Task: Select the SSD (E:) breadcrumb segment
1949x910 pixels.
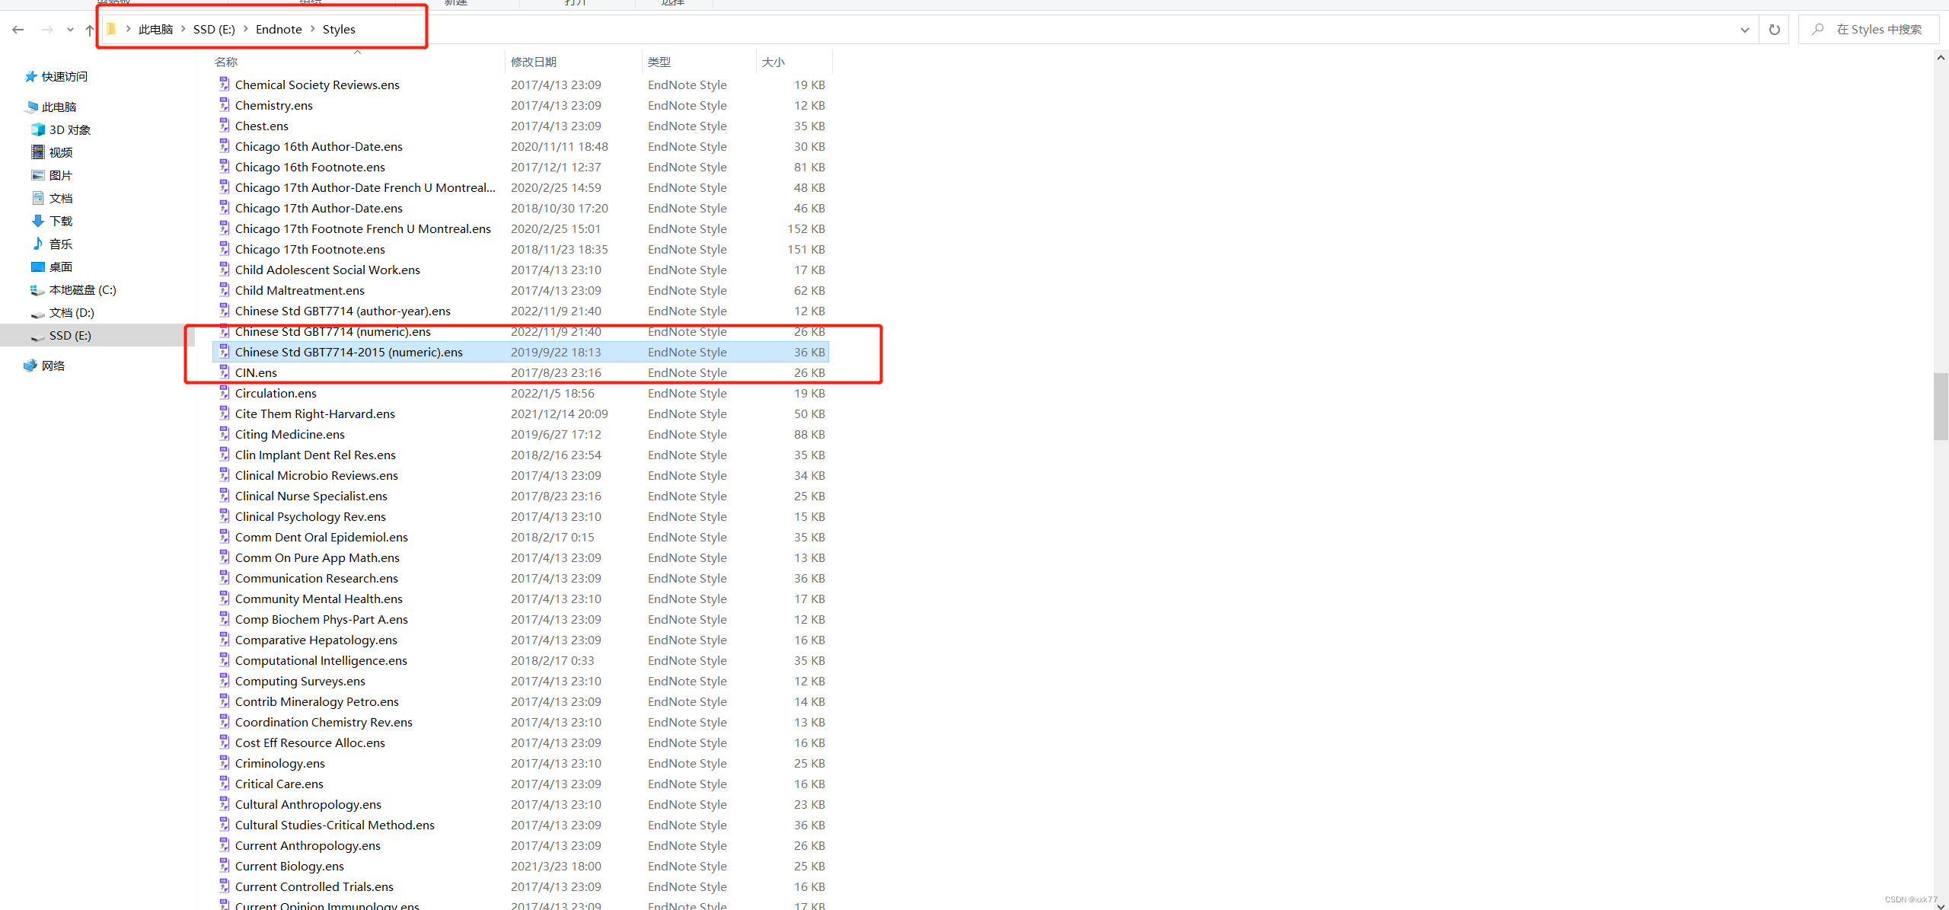Action: tap(214, 30)
